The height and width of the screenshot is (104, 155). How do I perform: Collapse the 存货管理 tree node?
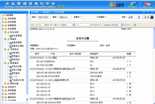3,29
